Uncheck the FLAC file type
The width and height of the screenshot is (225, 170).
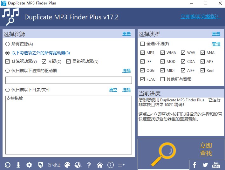coord(142,79)
